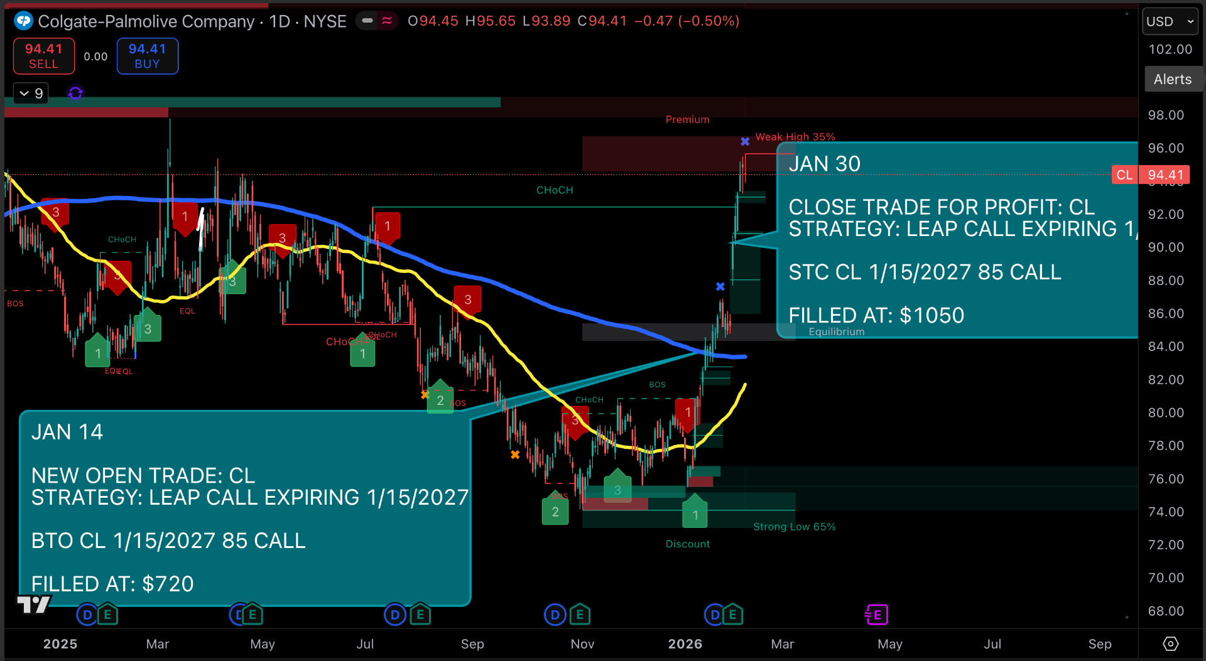The image size is (1206, 661).
Task: Click the green 1 signal tag beside Strong Low
Action: [695, 512]
